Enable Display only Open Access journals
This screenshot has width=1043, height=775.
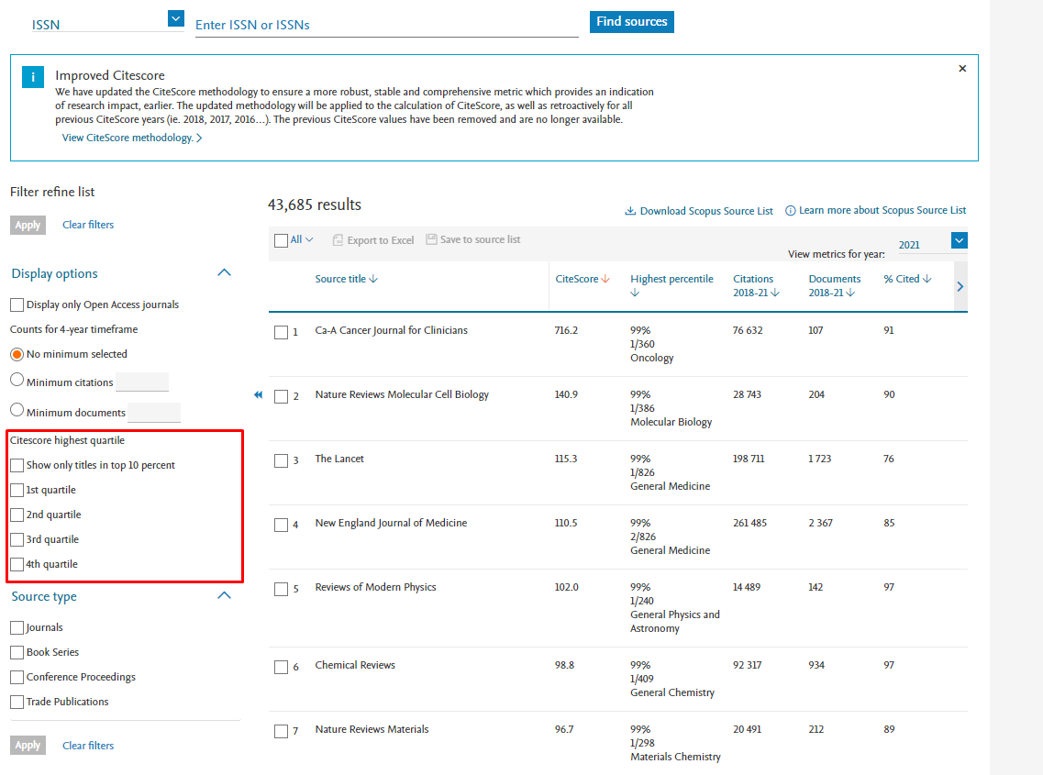(17, 305)
